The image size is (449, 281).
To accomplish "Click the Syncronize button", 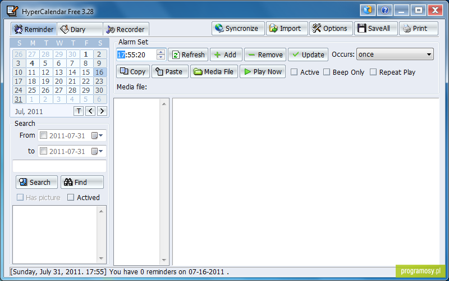I will coord(238,29).
